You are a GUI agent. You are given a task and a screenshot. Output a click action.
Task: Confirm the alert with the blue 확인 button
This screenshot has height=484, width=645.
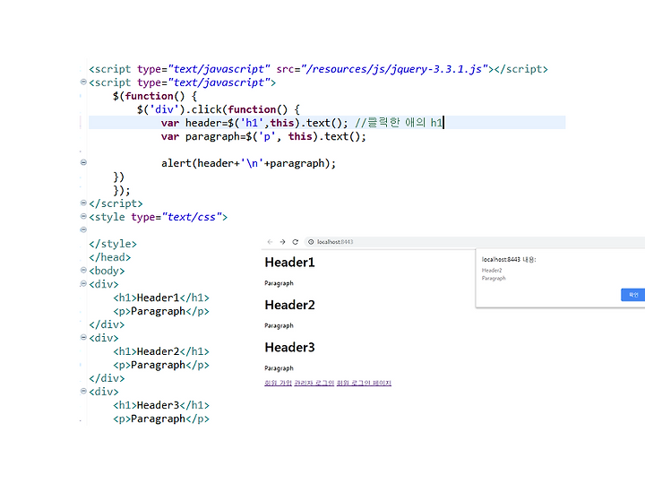[x=633, y=295]
